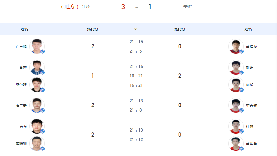Click the gender badge on 谭强's photo

point(42,131)
